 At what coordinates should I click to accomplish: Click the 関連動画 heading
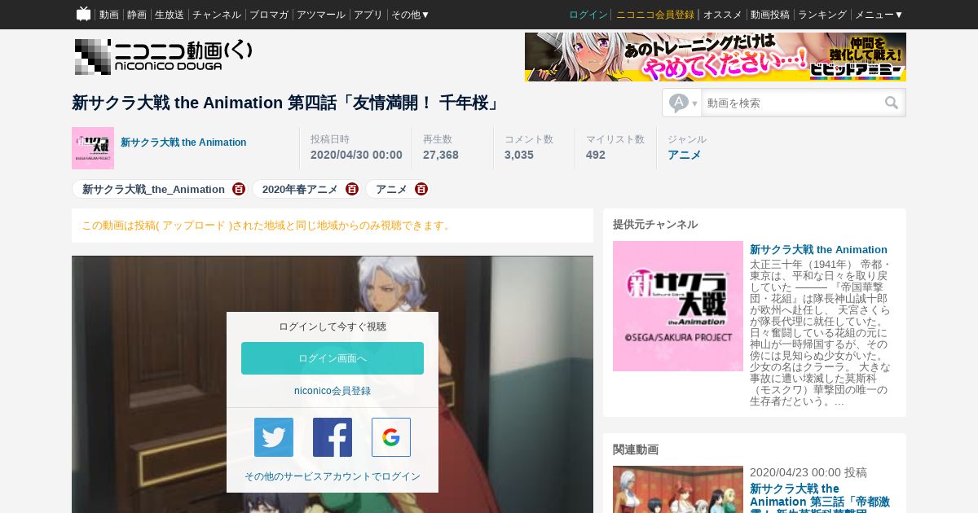point(636,449)
